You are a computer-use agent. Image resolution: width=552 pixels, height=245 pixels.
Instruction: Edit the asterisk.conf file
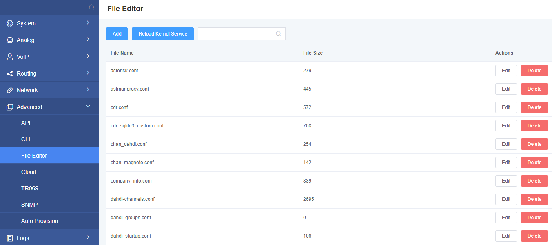[506, 71]
